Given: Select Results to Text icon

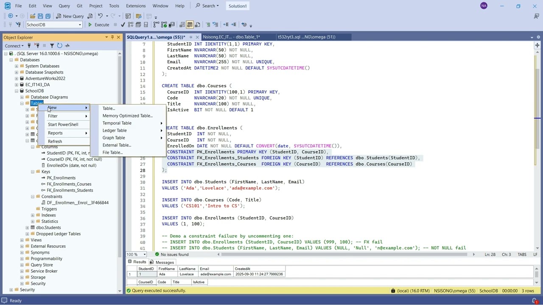Looking at the screenshot, I should (182, 25).
